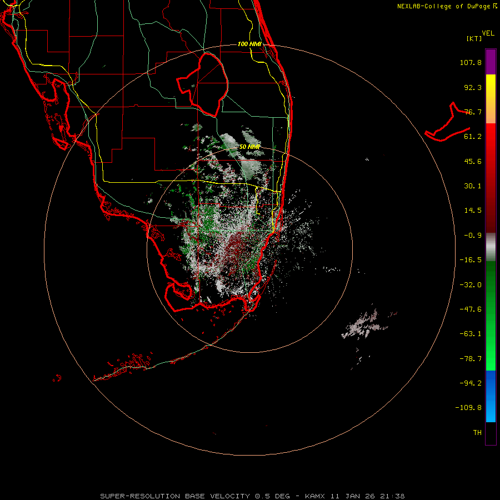Click the blue segment of the color bar
Viewport: 500px width, 500px height.
click(x=491, y=396)
